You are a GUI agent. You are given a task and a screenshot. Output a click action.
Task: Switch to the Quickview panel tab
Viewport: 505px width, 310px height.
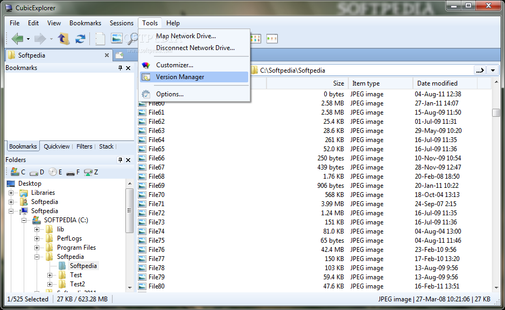(x=57, y=146)
